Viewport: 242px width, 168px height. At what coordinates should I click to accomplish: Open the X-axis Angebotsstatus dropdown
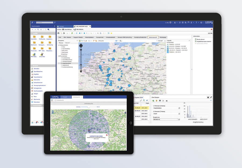pyautogui.click(x=179, y=108)
